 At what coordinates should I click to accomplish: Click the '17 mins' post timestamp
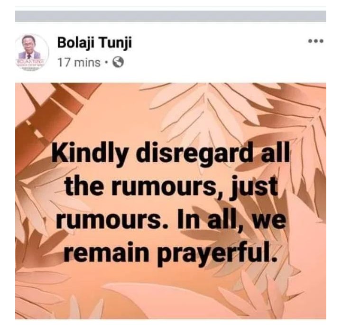[x=79, y=63]
